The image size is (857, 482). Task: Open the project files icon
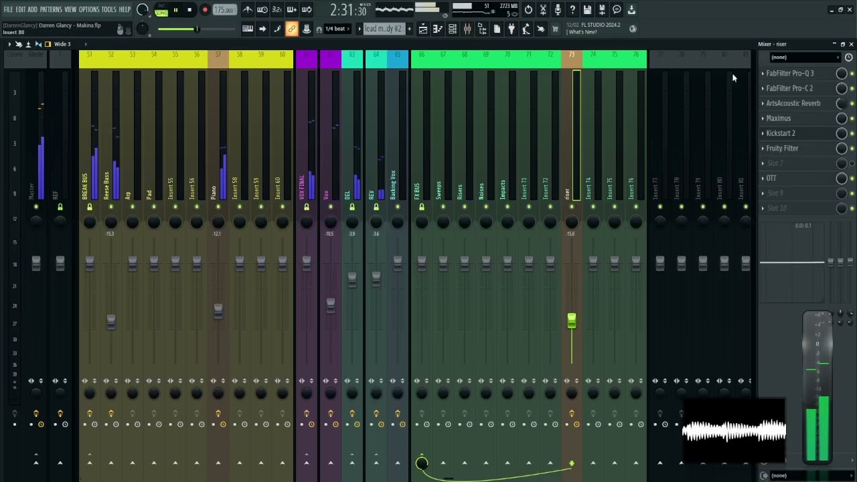pos(497,29)
